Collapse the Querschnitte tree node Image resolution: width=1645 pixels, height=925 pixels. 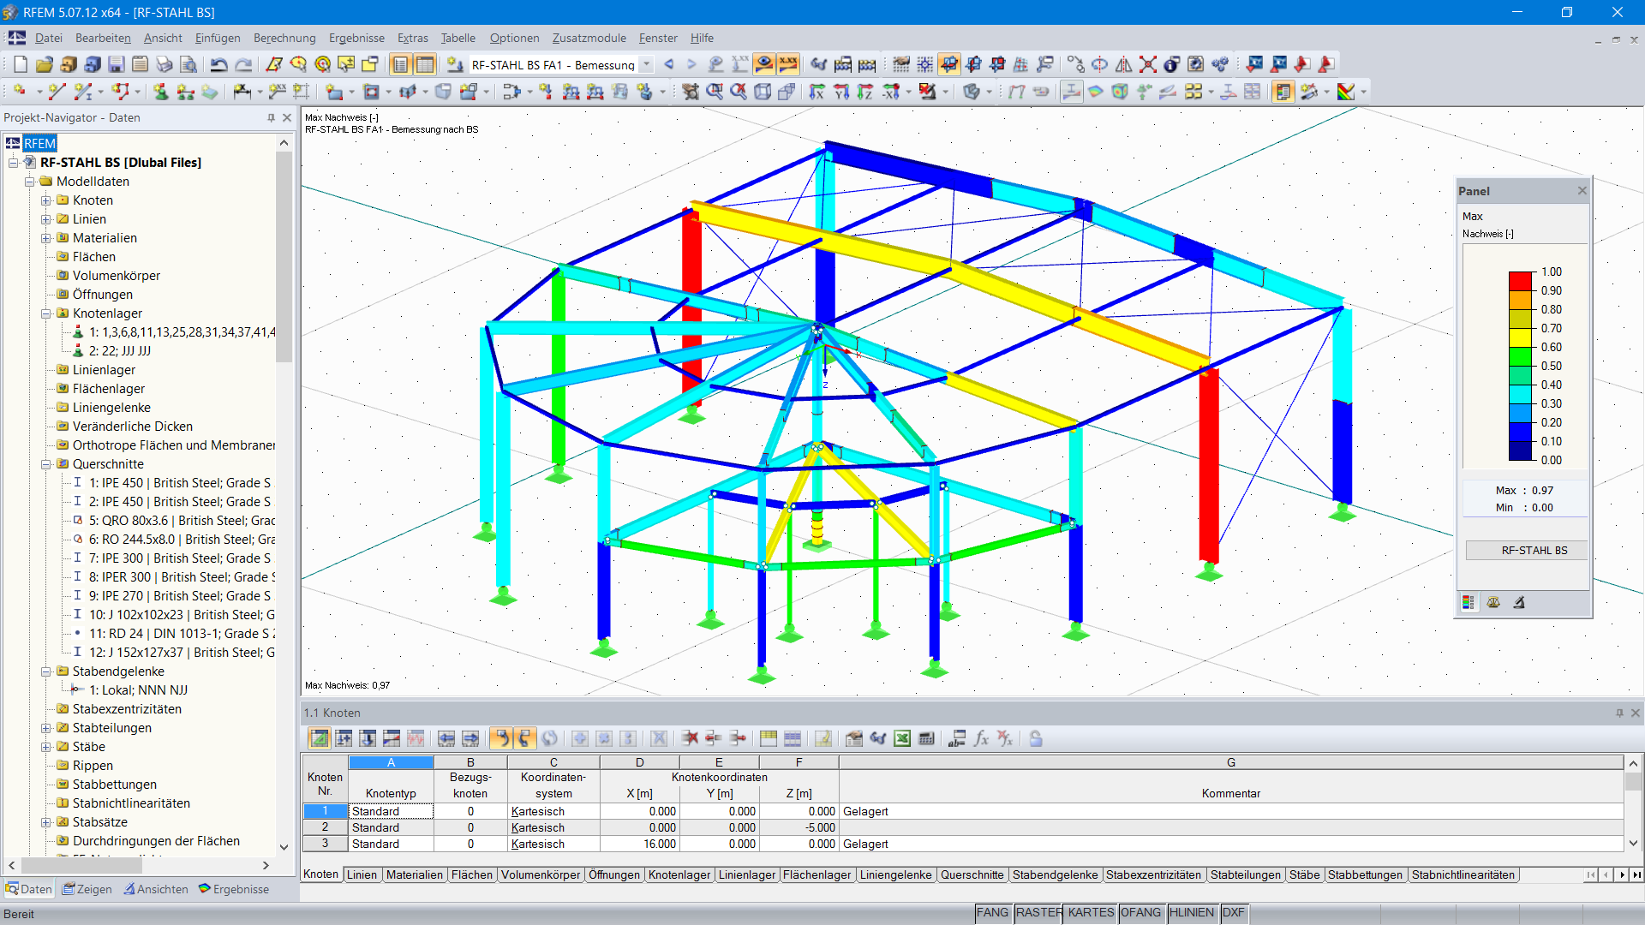click(46, 464)
